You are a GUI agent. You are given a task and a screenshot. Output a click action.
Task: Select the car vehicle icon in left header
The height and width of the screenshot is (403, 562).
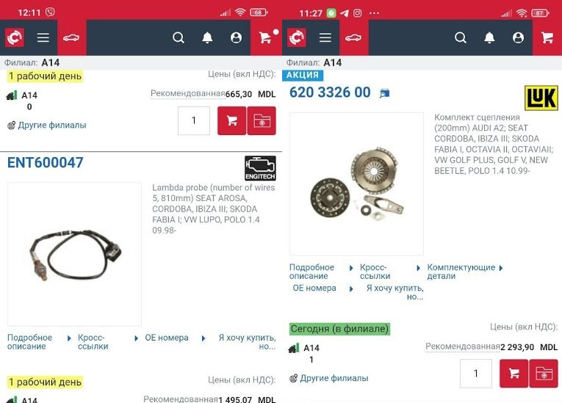coord(71,37)
